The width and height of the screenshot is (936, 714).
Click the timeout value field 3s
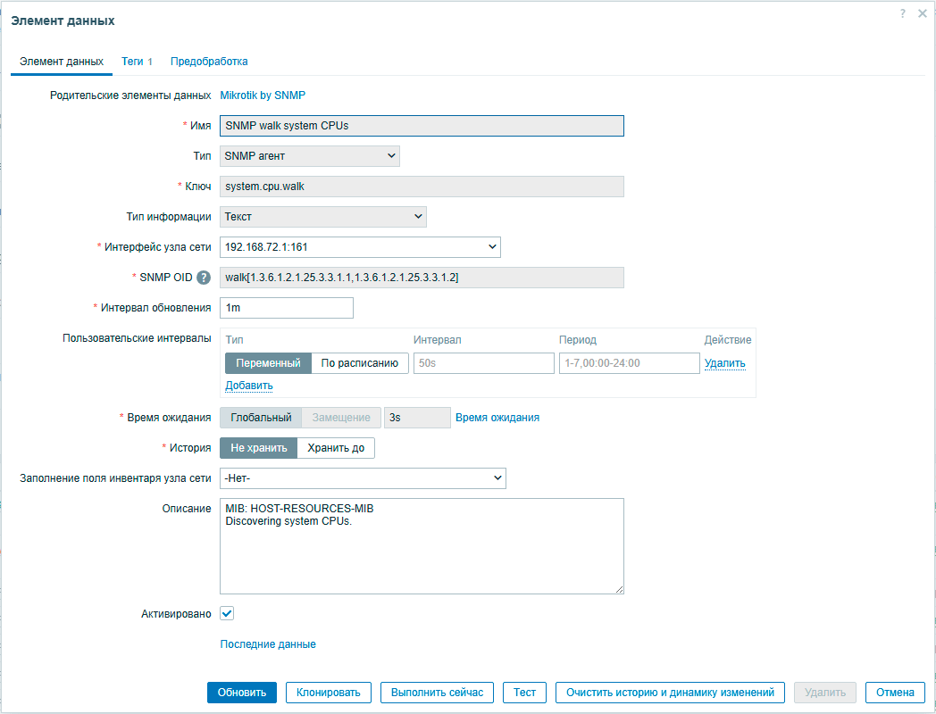click(417, 418)
